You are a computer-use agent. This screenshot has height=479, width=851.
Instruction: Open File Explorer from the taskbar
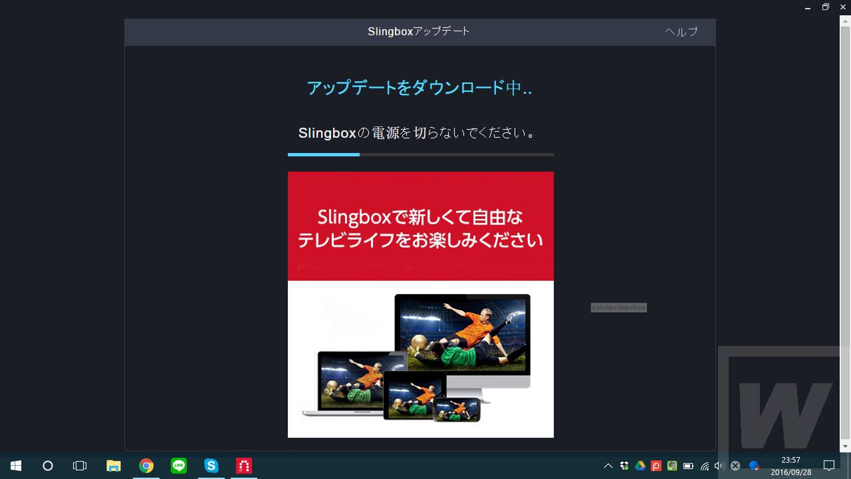pyautogui.click(x=114, y=466)
